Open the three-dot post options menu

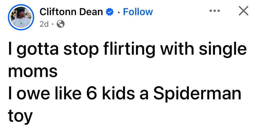[215, 11]
